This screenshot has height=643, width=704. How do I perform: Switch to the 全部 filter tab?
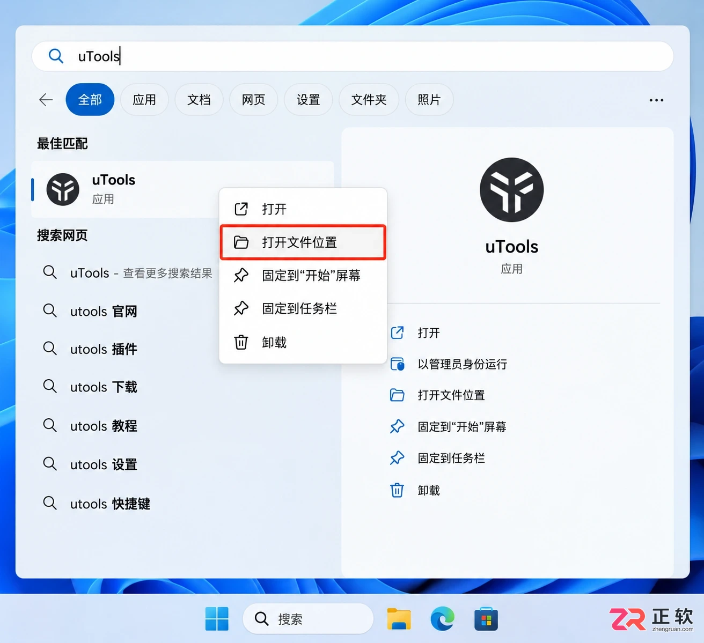(x=90, y=100)
